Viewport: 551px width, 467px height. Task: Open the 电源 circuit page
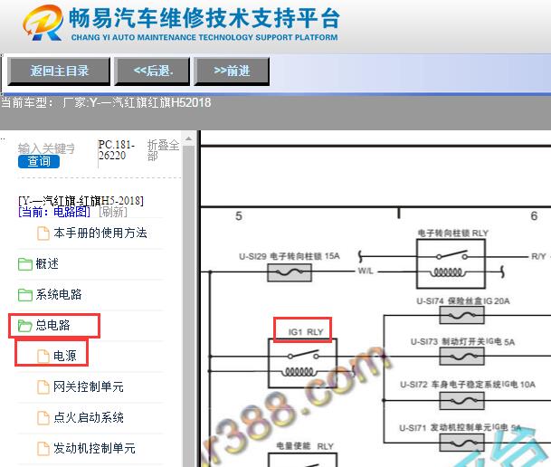pyautogui.click(x=64, y=356)
